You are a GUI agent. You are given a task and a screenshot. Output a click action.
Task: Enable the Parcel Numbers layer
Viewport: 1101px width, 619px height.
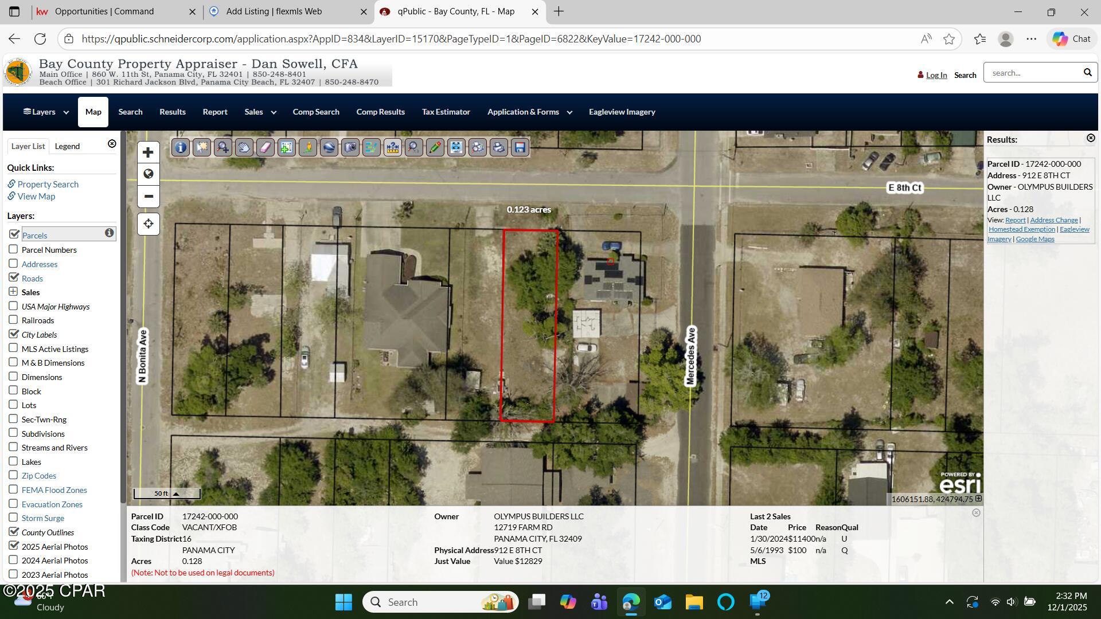[x=13, y=249]
